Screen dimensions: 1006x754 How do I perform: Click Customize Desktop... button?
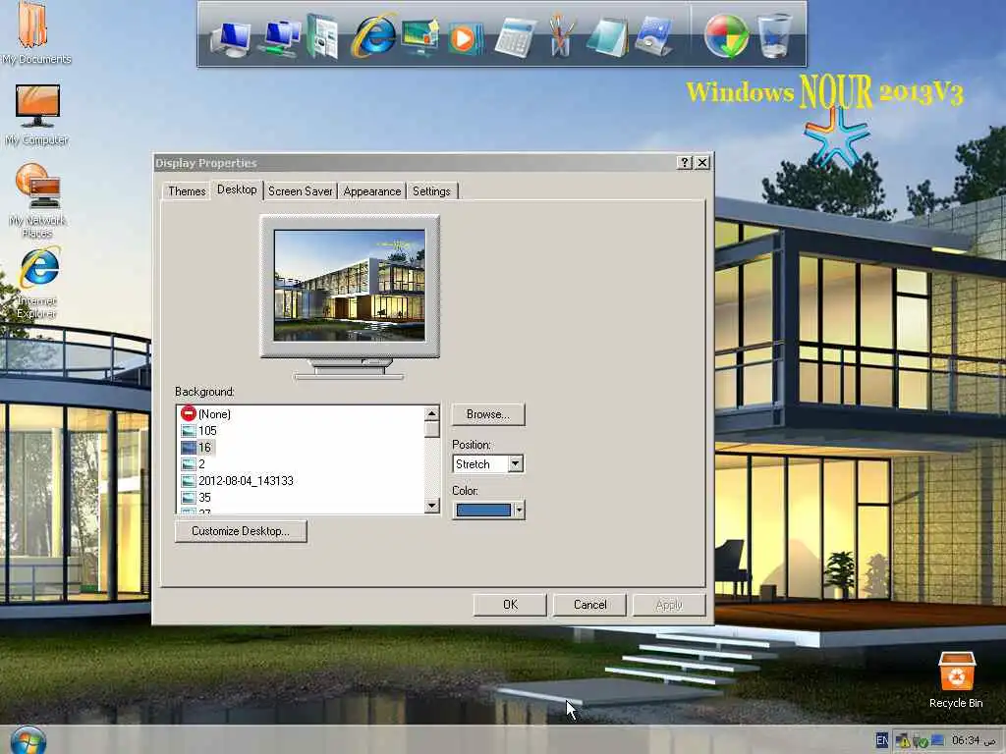click(x=241, y=531)
